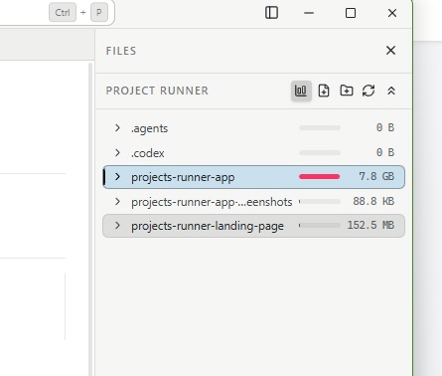Expand the projects-runner-app folder chevron
The width and height of the screenshot is (442, 376).
click(x=117, y=177)
